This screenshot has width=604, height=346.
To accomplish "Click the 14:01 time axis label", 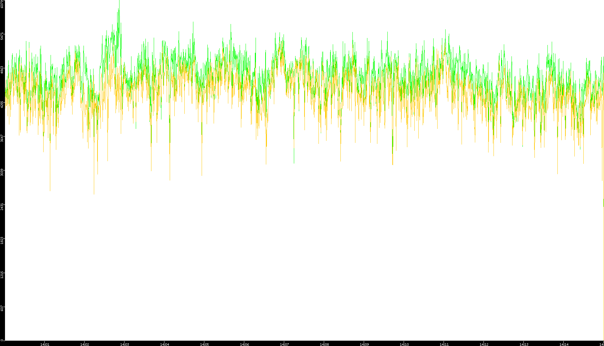I will click(x=45, y=344).
